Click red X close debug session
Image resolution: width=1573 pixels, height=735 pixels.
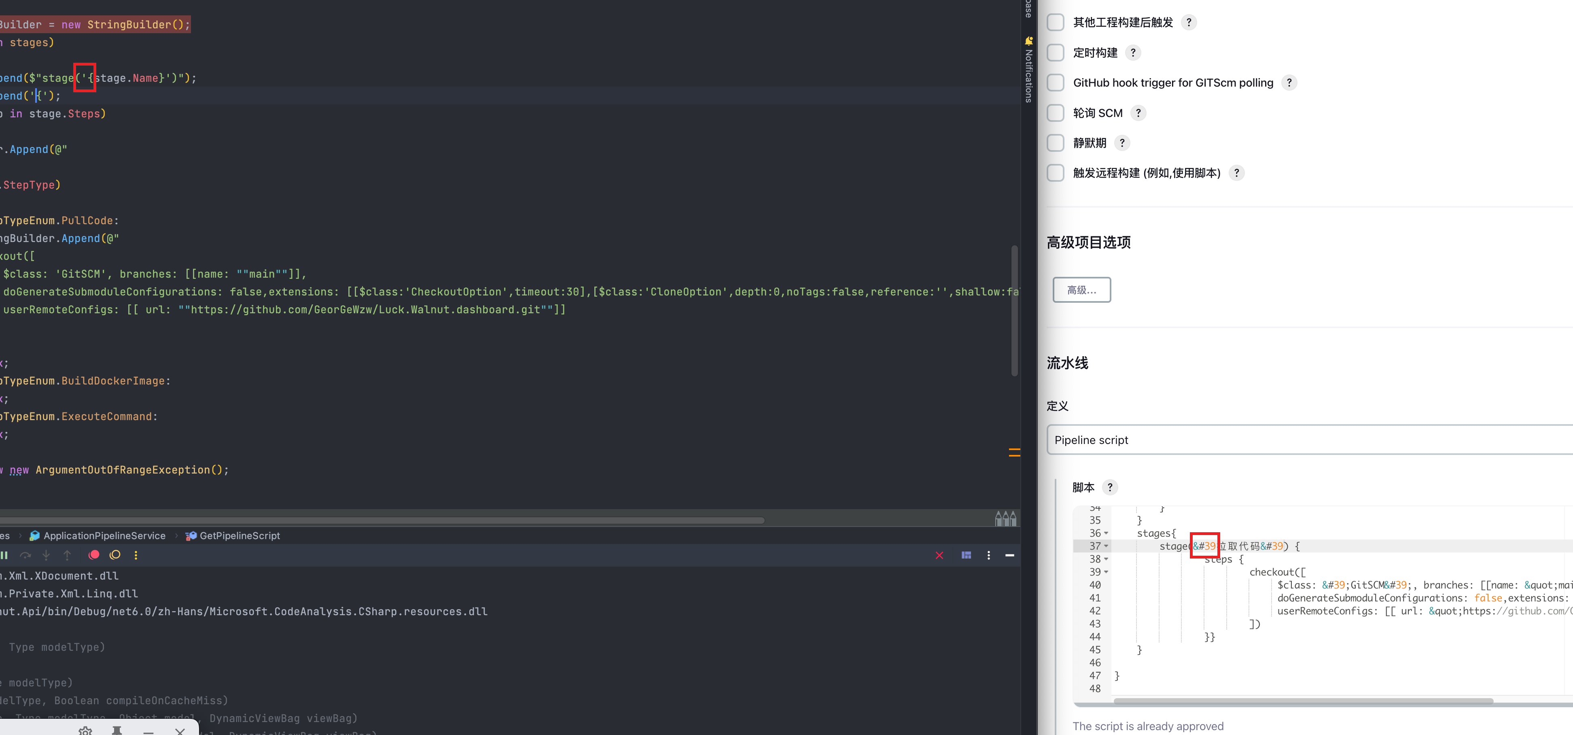click(939, 555)
